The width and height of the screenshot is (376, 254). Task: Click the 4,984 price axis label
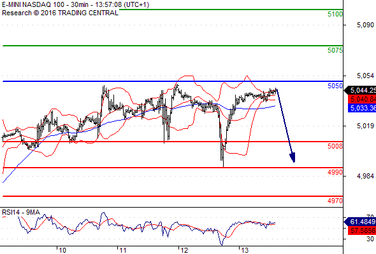pos(365,176)
